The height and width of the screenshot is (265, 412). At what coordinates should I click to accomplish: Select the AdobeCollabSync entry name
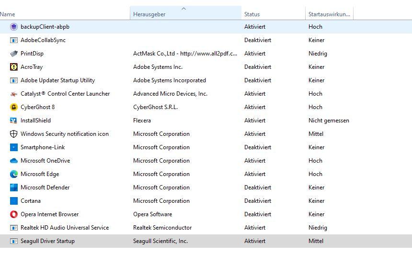tap(43, 40)
